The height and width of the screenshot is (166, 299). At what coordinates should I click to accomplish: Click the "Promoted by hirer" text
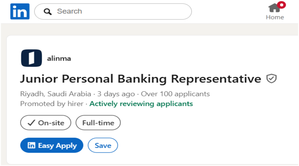52,104
